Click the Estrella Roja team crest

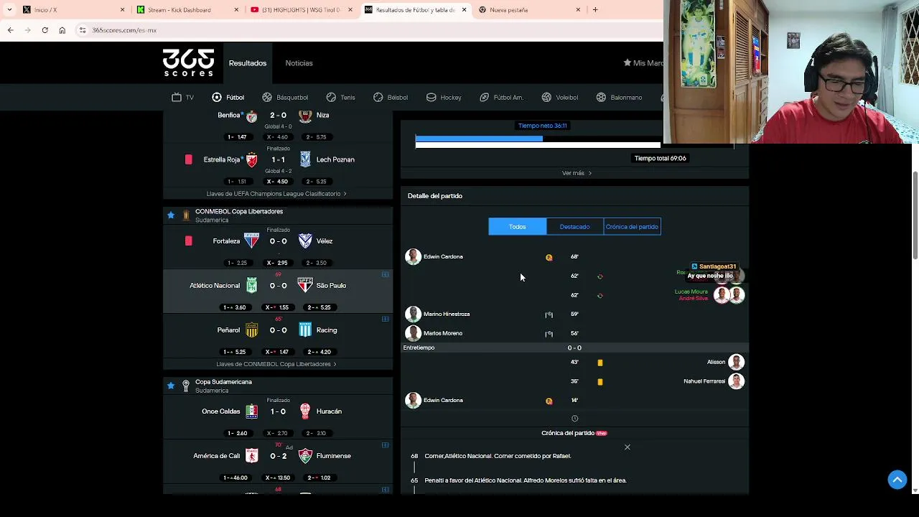point(251,159)
